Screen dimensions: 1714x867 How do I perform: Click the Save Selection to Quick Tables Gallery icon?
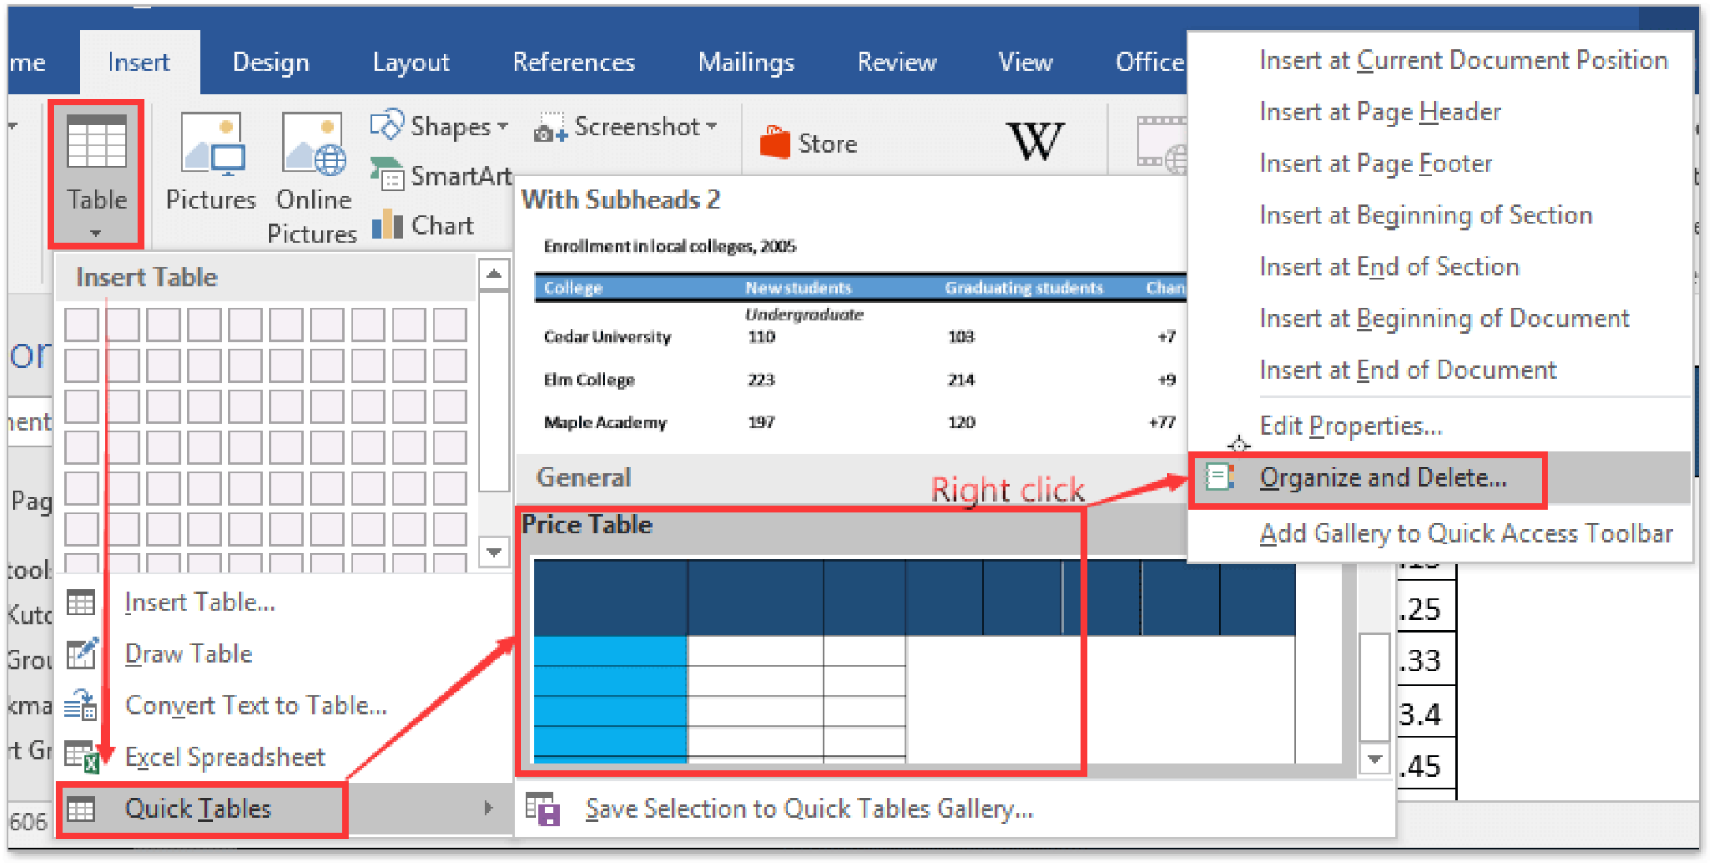pos(542,808)
